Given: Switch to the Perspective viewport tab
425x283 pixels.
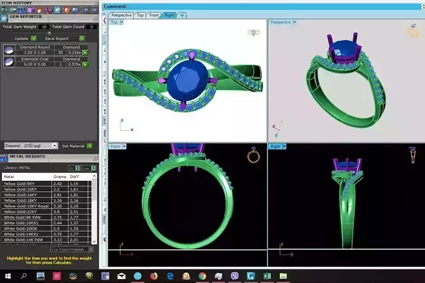Looking at the screenshot, I should point(121,15).
